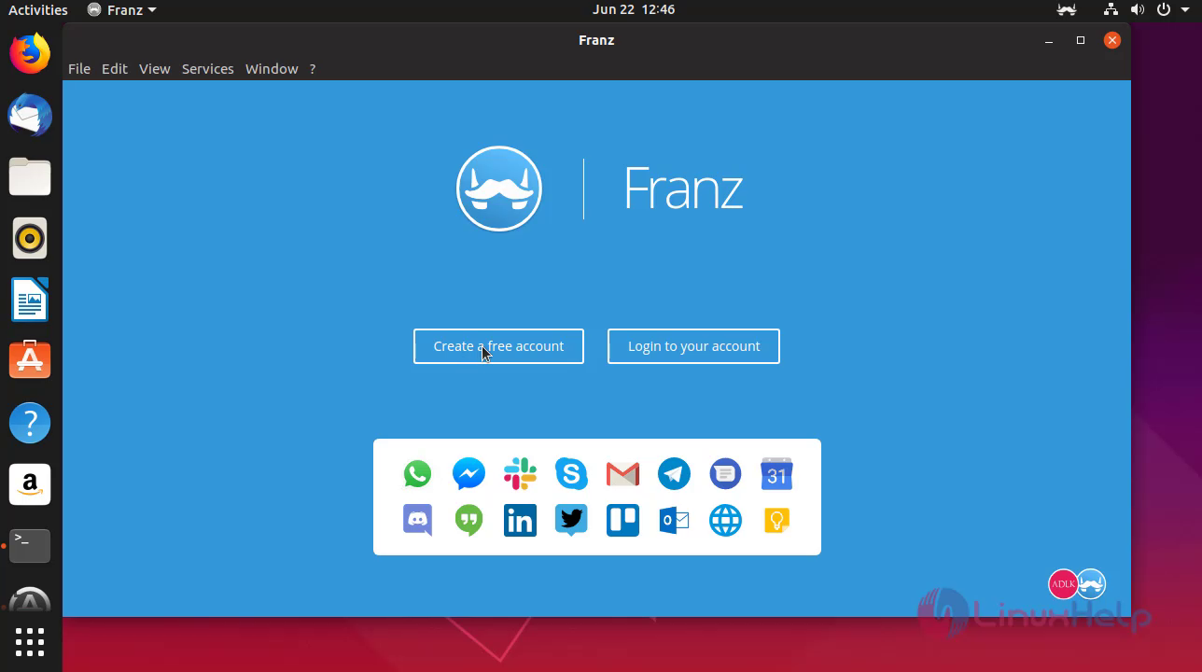The height and width of the screenshot is (672, 1202).
Task: Click the Gmail envelope icon
Action: [x=622, y=474]
